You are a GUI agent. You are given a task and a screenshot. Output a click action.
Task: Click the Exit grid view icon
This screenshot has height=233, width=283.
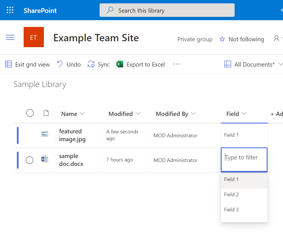pos(8,64)
